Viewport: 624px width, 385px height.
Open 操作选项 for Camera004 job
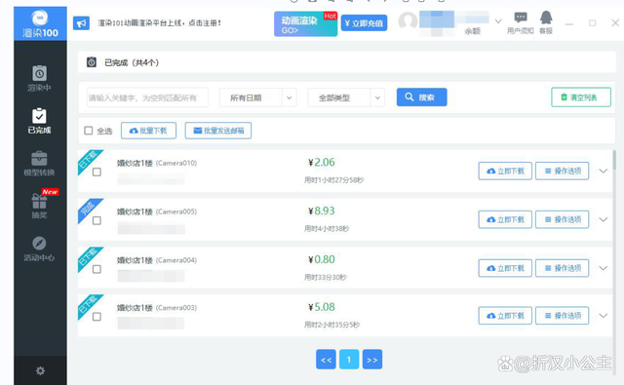coord(562,268)
